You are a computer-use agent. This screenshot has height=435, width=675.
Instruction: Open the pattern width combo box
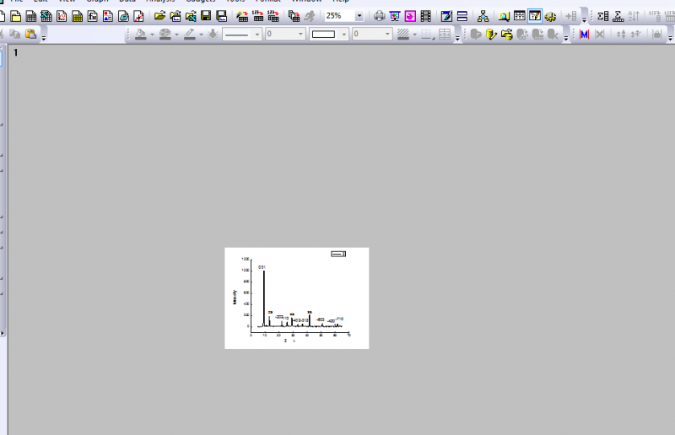coord(372,34)
